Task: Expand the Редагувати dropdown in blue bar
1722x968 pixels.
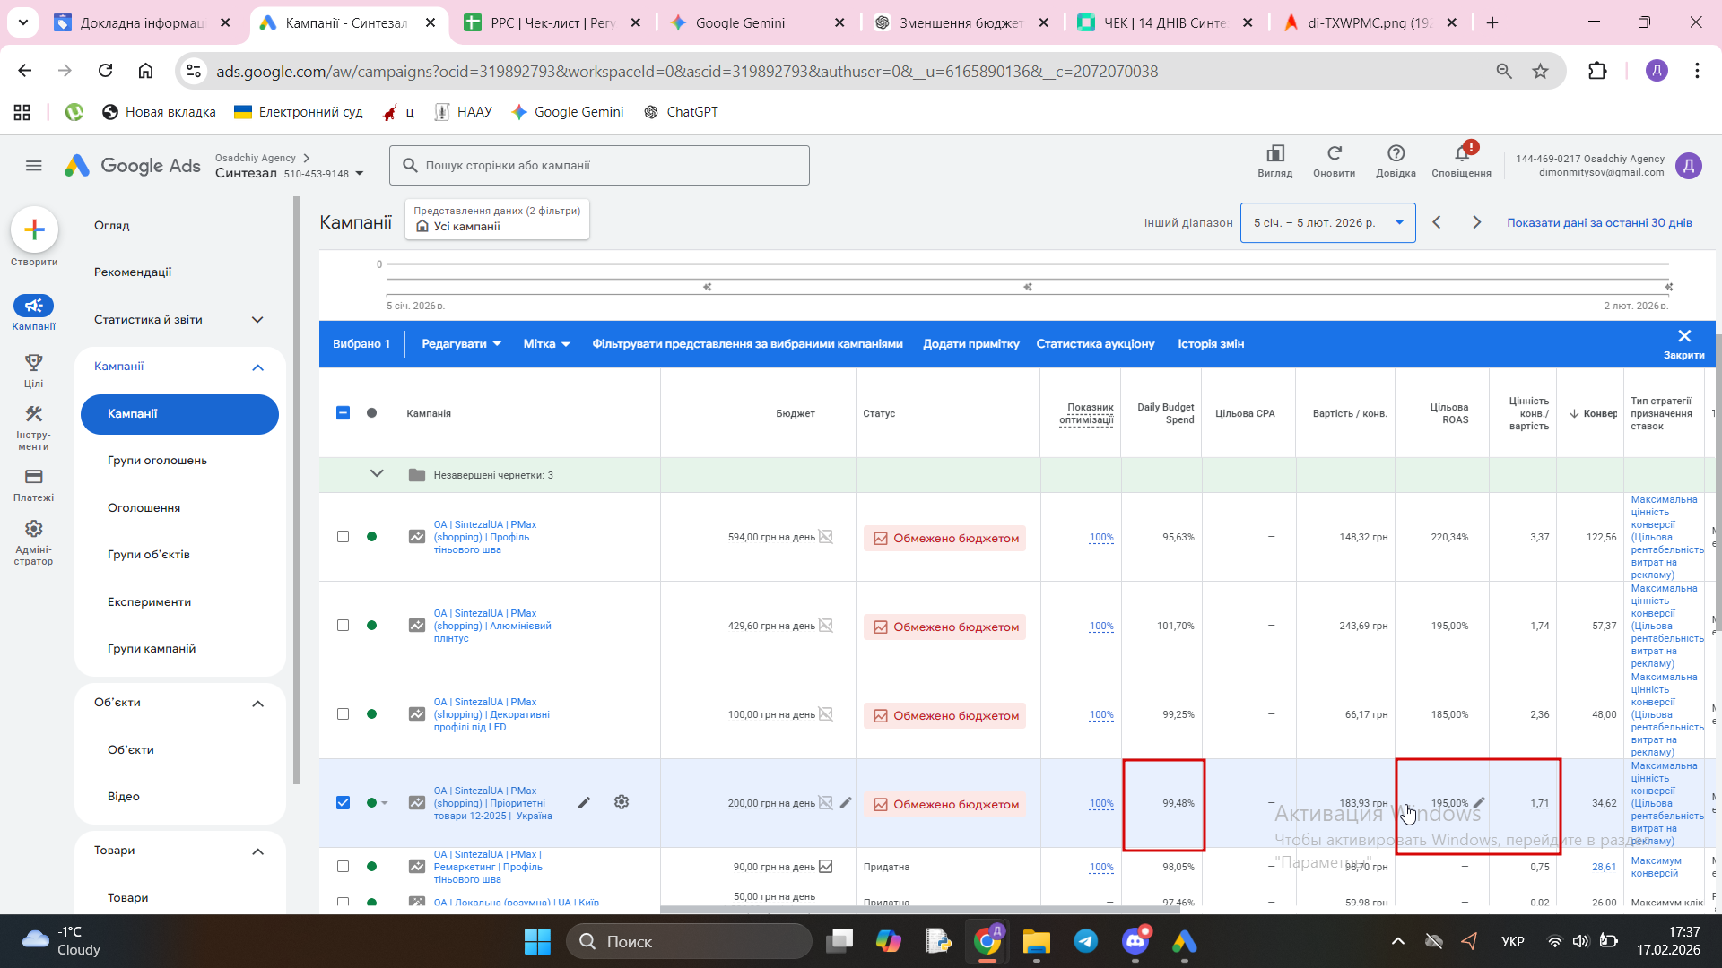Action: click(461, 344)
